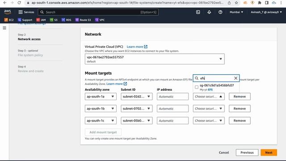This screenshot has height=161, width=286.
Task: Click the AWS logo home icon
Action: pos(8,12)
